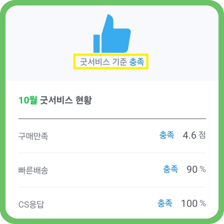Click the 점 unit after 4.6

202,135
